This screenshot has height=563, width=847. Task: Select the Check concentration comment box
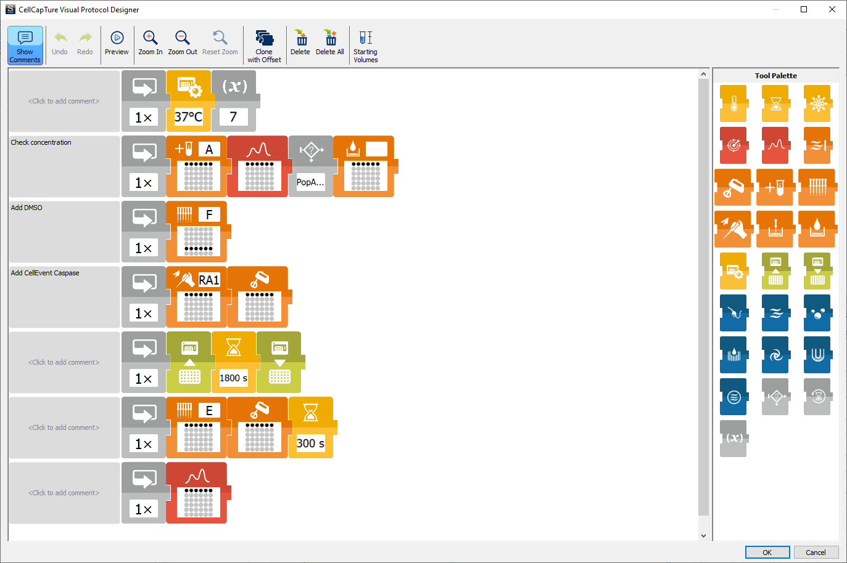point(64,166)
